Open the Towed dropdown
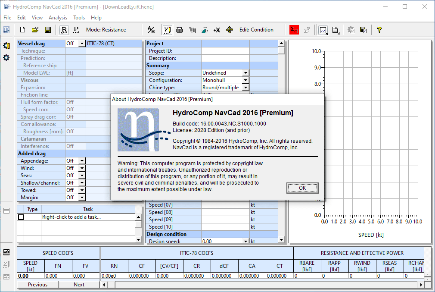This screenshot has width=435, height=292. point(82,190)
